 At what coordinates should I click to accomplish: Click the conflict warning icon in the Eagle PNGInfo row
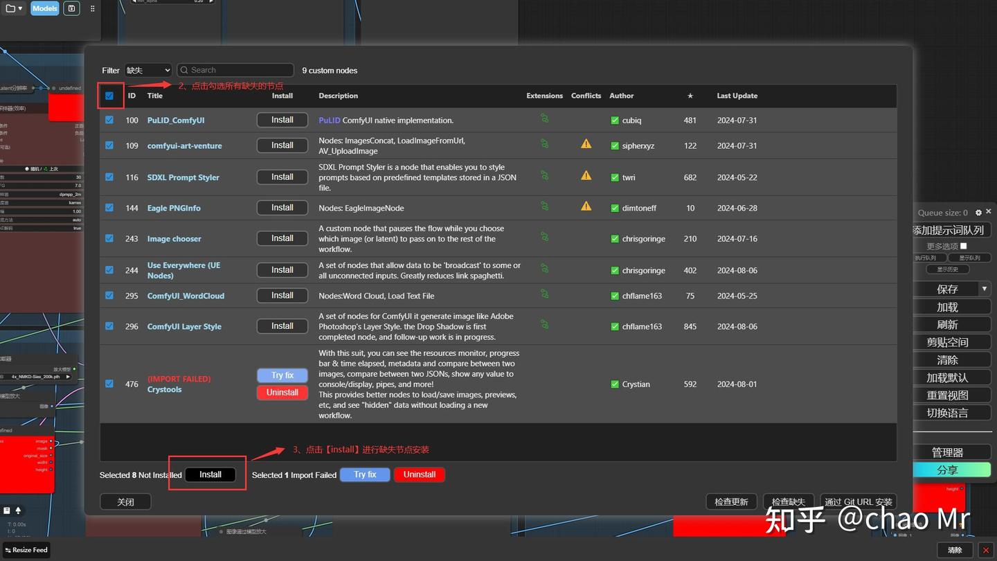point(586,206)
